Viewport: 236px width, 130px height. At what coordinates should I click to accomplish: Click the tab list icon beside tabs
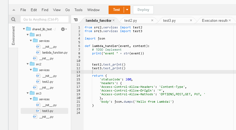[x=76, y=20]
